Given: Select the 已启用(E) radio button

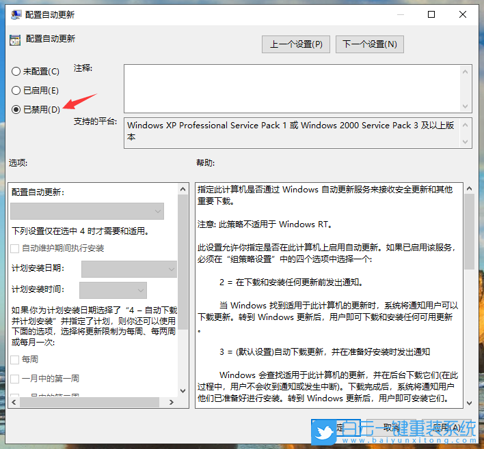Looking at the screenshot, I should click(x=16, y=91).
